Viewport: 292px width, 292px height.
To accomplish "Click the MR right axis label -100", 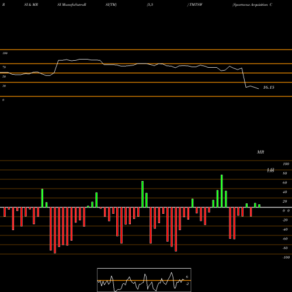I will (286, 258).
